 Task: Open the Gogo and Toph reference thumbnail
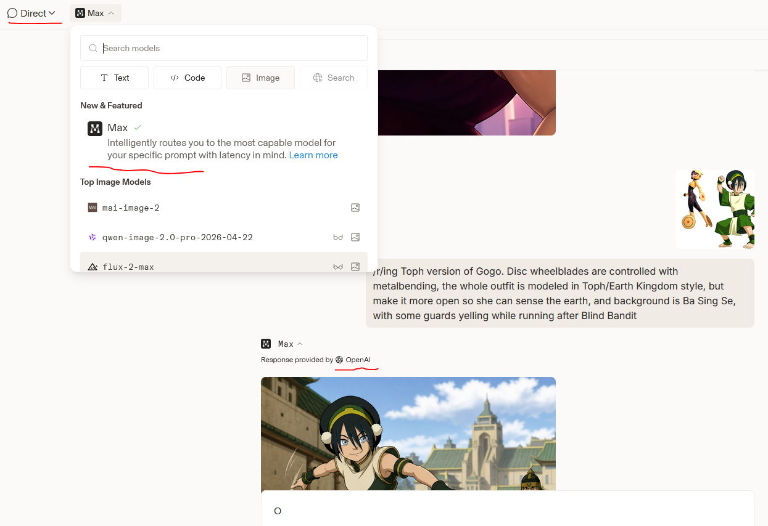(714, 209)
